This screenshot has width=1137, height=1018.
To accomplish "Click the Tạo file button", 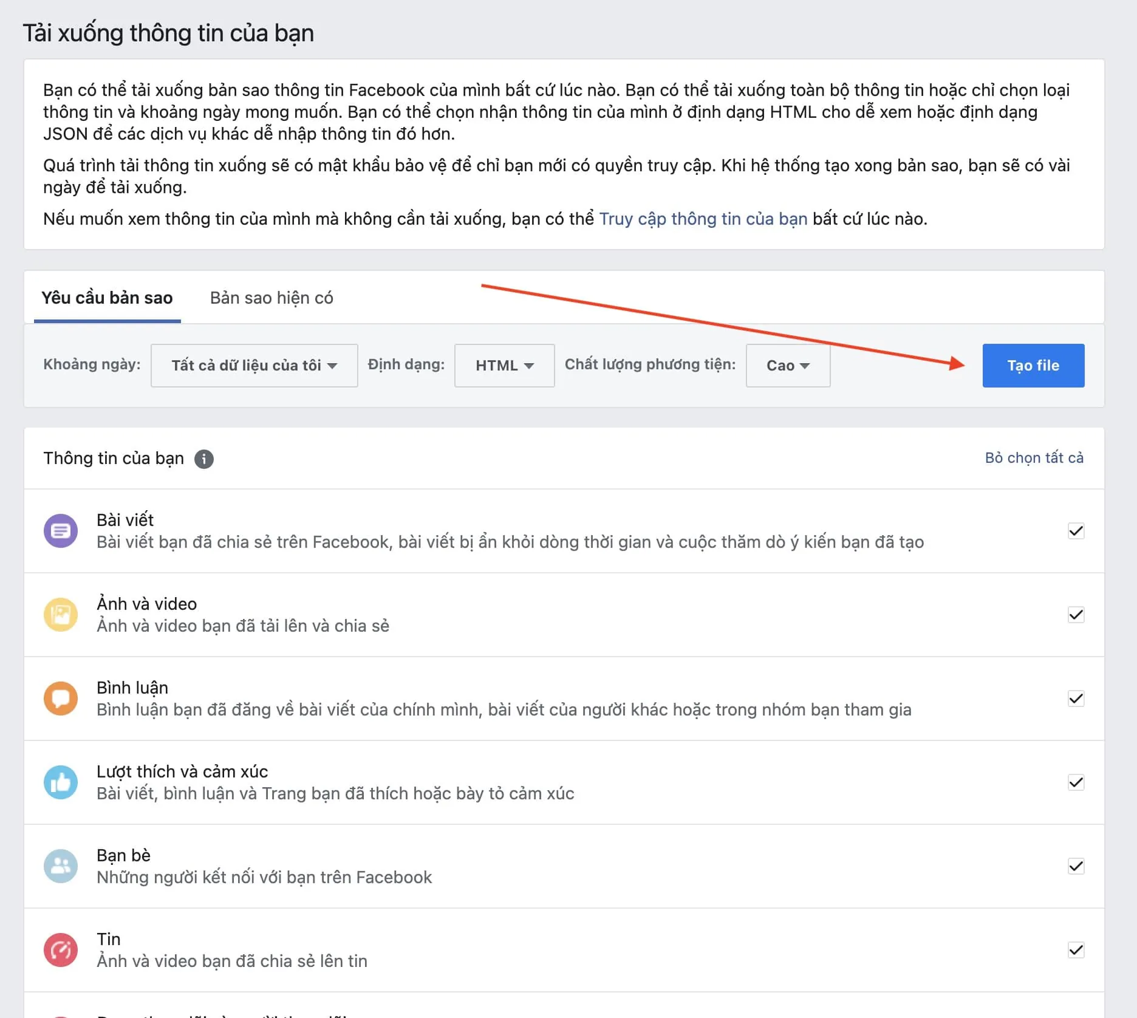I will (x=1033, y=366).
